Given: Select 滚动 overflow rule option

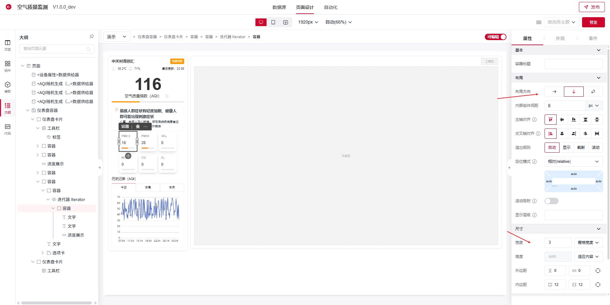Looking at the screenshot, I should (x=595, y=148).
